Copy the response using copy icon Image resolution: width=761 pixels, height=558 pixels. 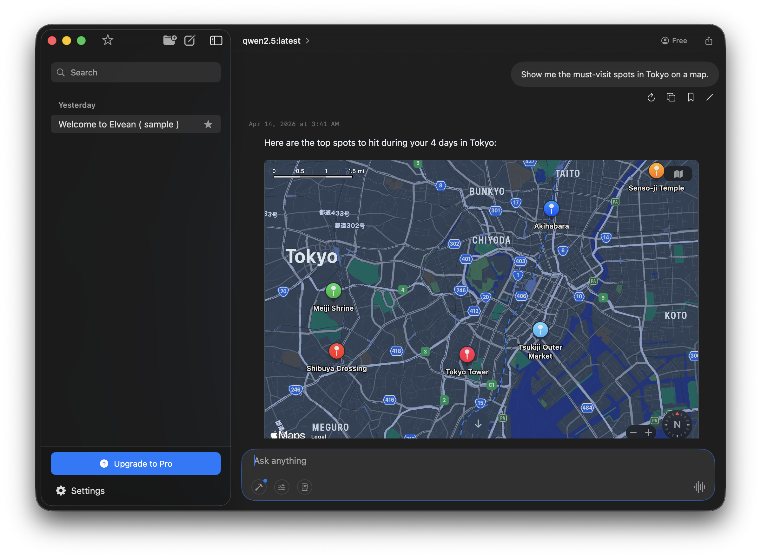coord(671,98)
